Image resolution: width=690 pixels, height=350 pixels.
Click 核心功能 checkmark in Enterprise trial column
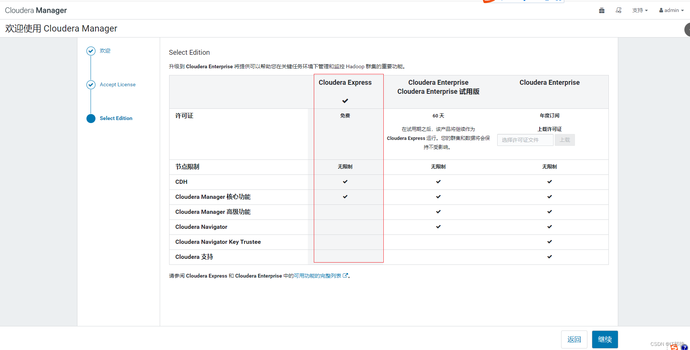pyautogui.click(x=438, y=197)
